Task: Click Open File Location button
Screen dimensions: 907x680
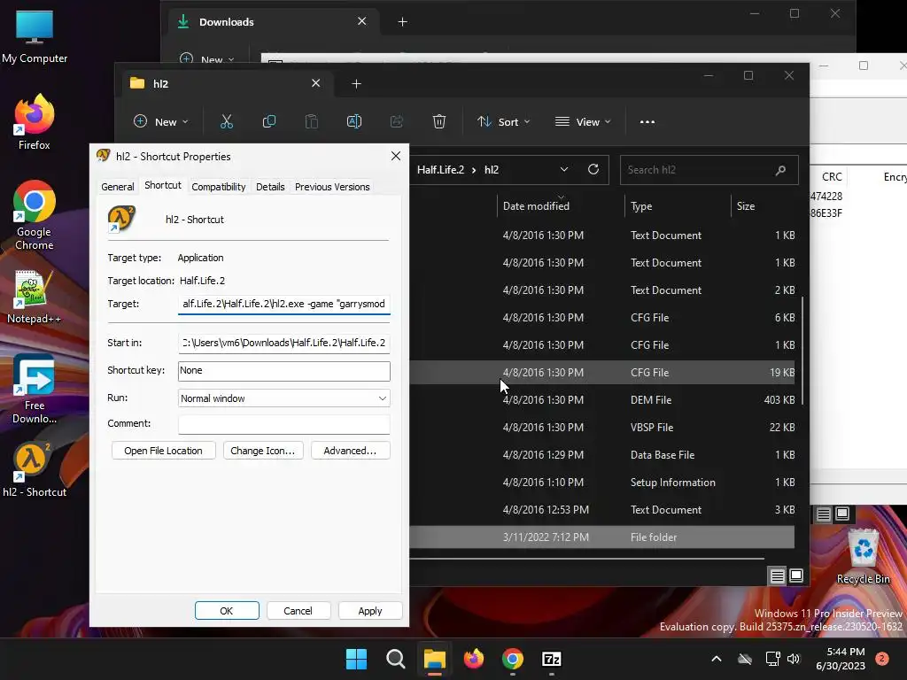Action: pyautogui.click(x=163, y=451)
